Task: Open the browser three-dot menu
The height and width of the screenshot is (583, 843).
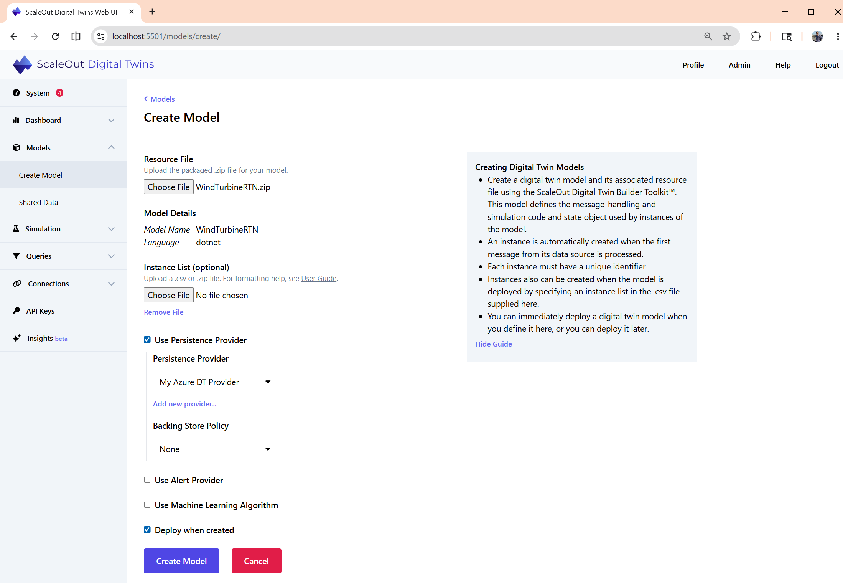Action: point(838,36)
